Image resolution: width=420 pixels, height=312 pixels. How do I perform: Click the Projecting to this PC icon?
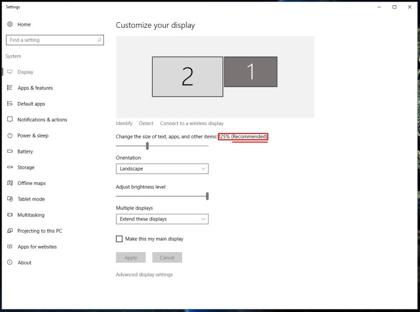(10, 231)
